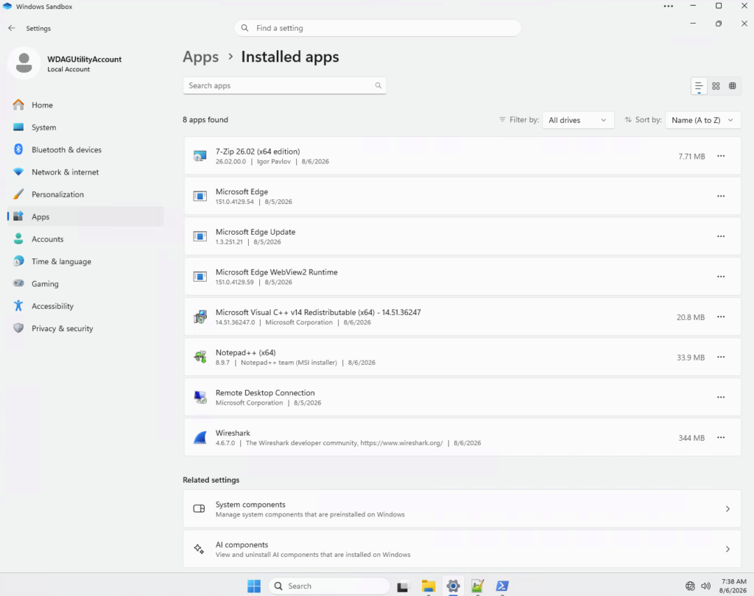This screenshot has height=596, width=754.
Task: Open Task View on the taskbar
Action: click(x=403, y=586)
